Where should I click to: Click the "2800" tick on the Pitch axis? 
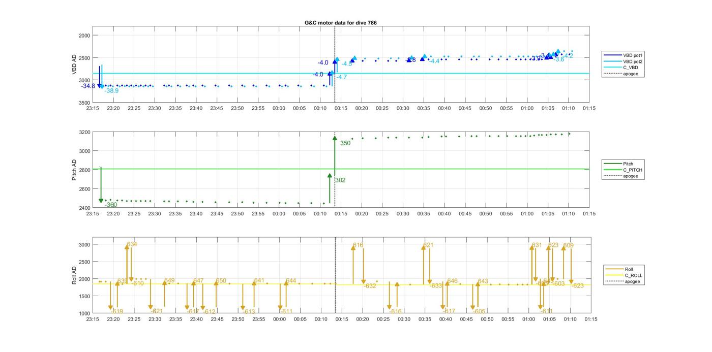click(84, 170)
